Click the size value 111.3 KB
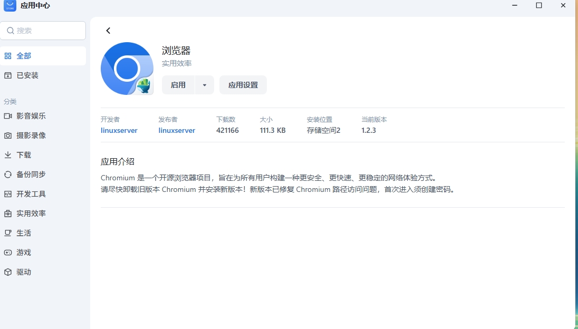 tap(273, 130)
